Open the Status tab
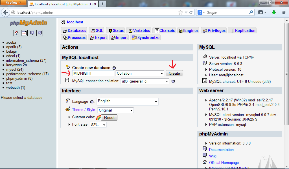Viewport: 289px width, 169px height. tap(116, 30)
